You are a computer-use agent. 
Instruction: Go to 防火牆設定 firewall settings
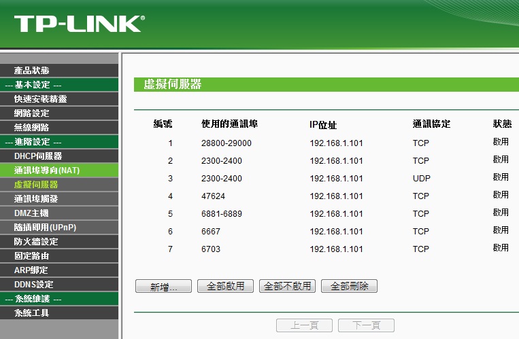(35, 242)
